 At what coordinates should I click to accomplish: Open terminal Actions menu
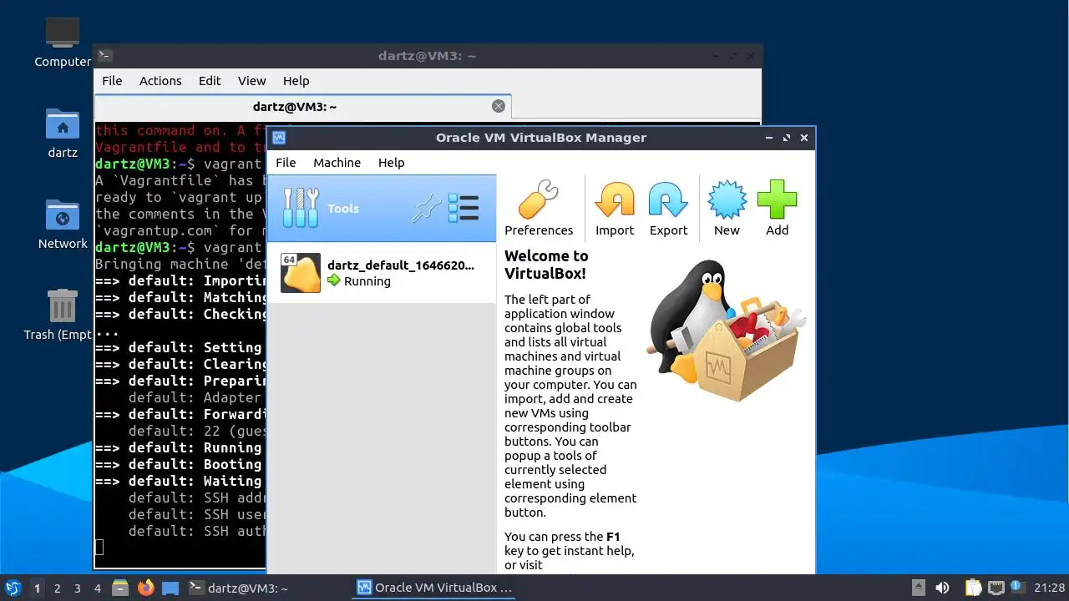160,81
